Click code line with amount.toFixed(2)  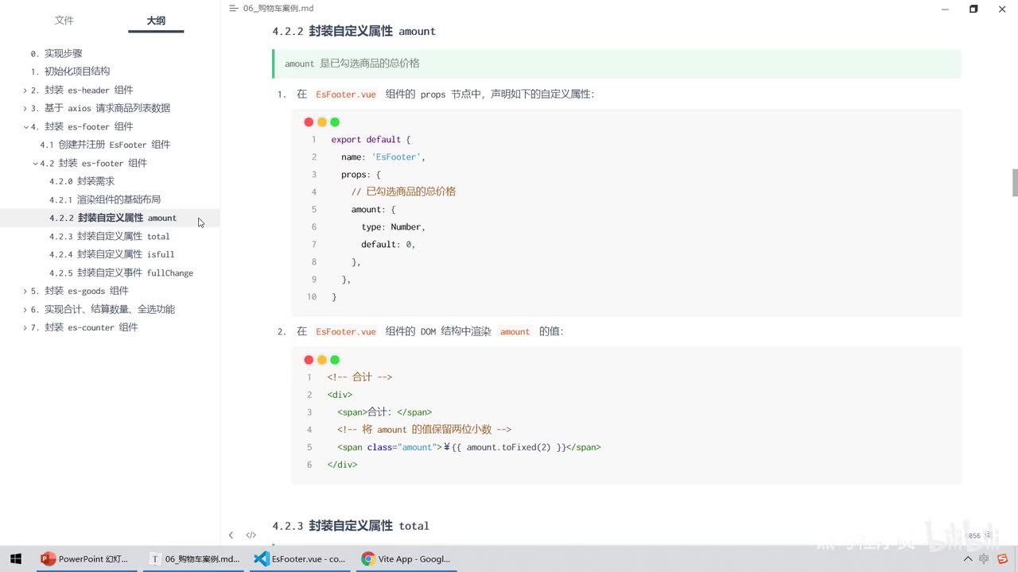(469, 447)
